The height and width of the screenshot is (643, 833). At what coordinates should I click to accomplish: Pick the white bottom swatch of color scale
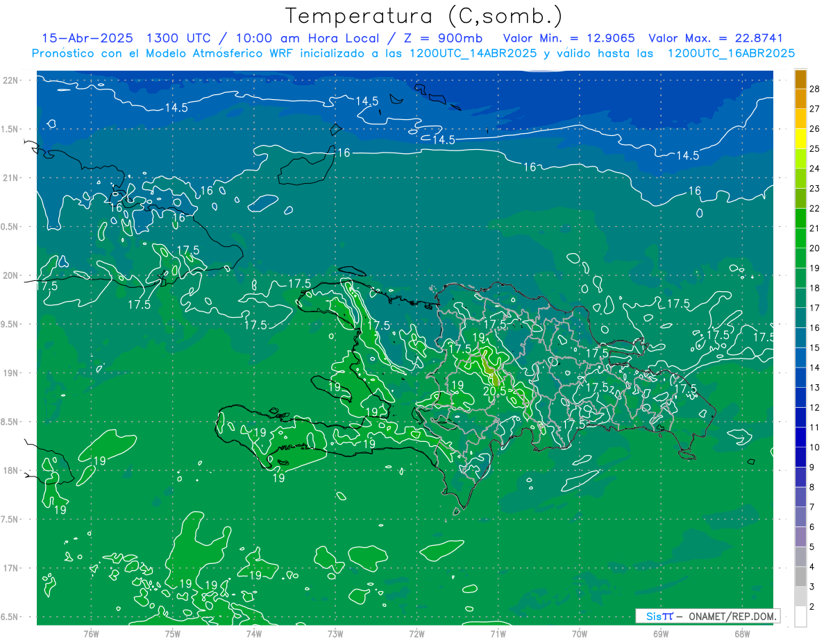pyautogui.click(x=800, y=616)
